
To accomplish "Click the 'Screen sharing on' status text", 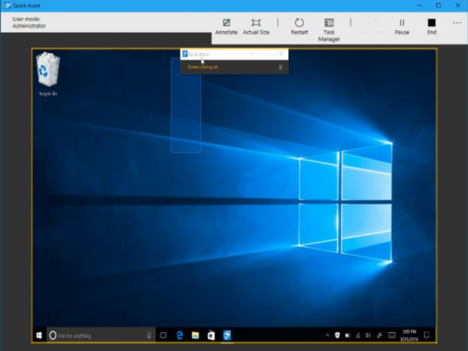I will (203, 67).
